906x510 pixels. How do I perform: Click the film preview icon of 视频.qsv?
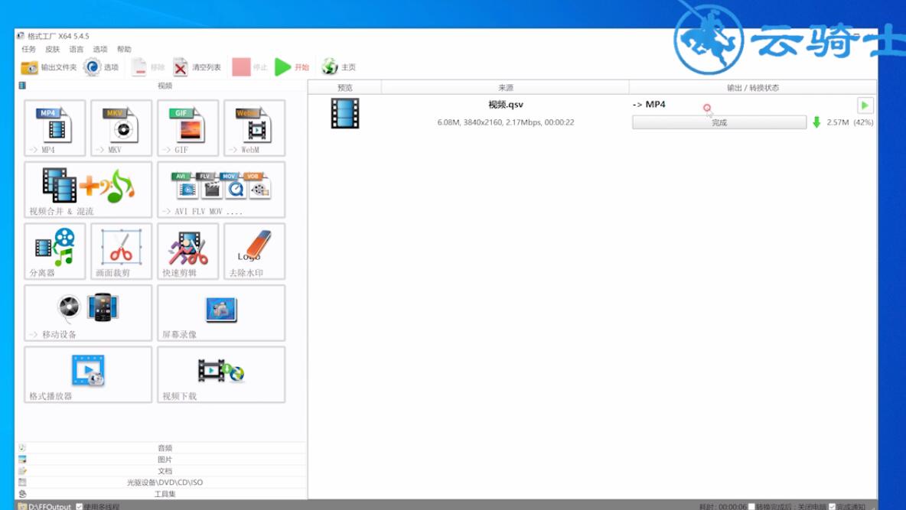(x=345, y=113)
